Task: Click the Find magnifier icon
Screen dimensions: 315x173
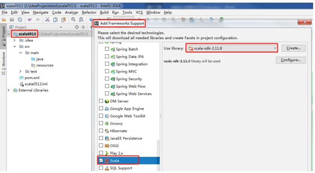Action: pos(73,20)
